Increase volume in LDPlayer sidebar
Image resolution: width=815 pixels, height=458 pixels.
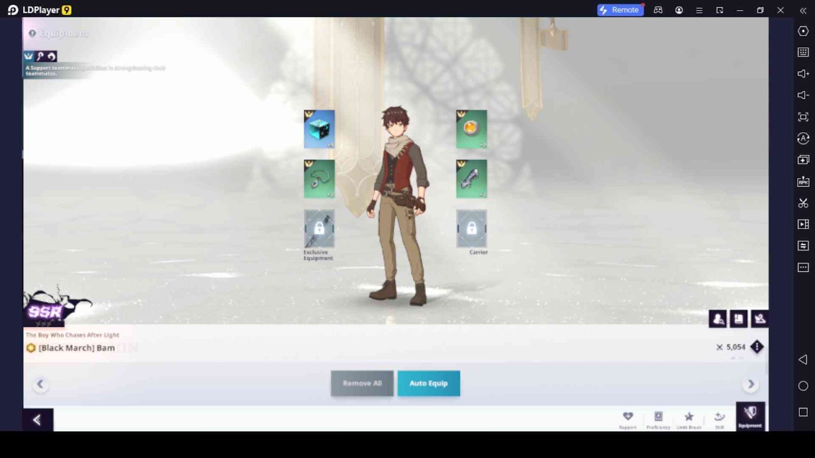coord(803,74)
